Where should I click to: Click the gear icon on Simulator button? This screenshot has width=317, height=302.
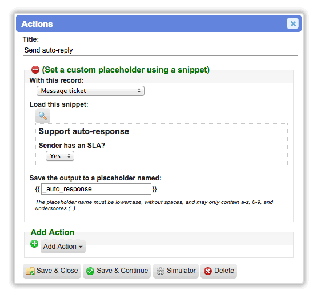click(160, 271)
